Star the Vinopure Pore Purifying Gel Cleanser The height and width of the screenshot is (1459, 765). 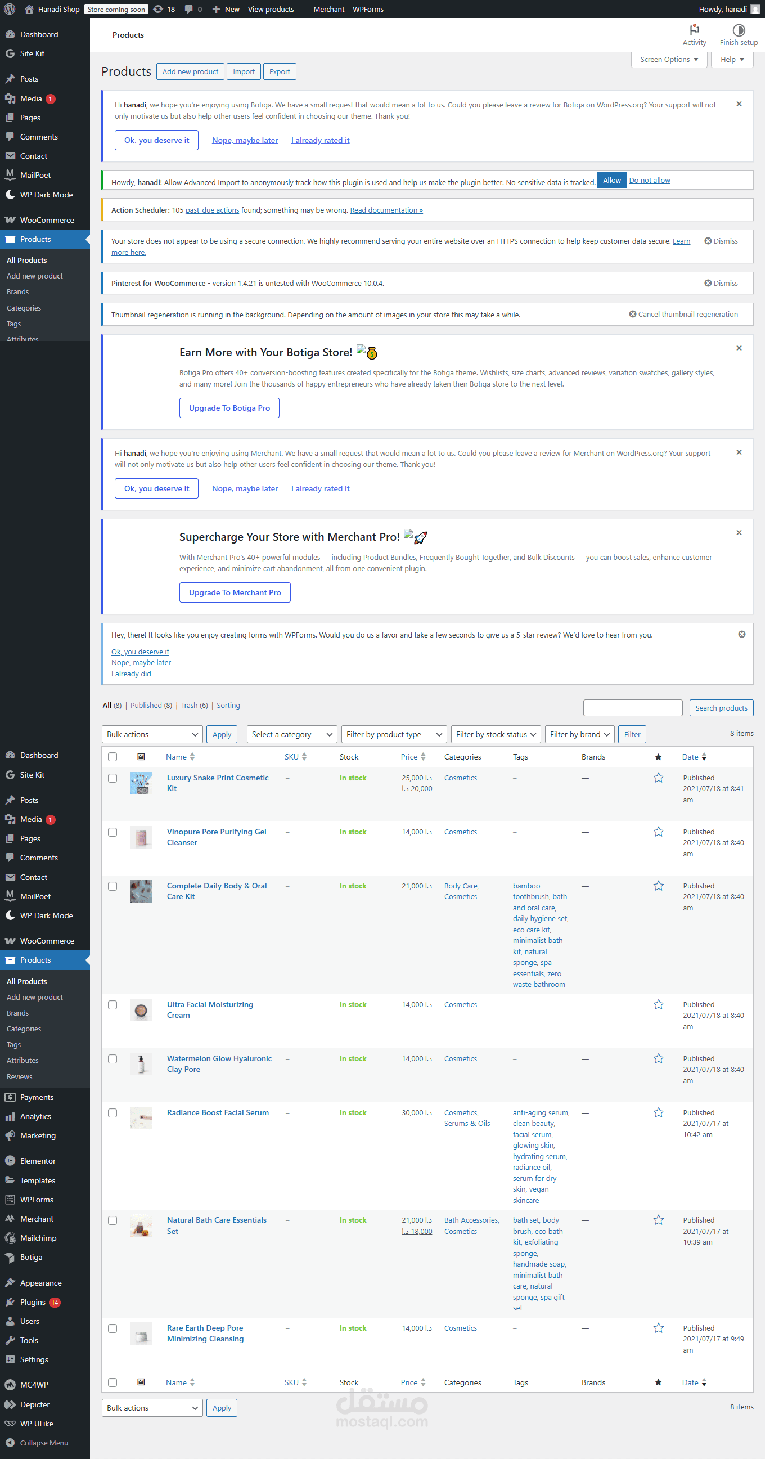[658, 832]
